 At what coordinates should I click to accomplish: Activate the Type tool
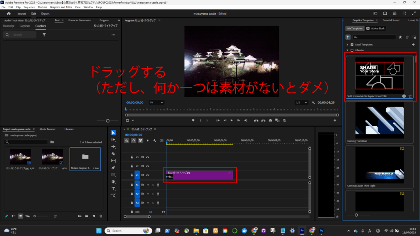click(x=113, y=188)
